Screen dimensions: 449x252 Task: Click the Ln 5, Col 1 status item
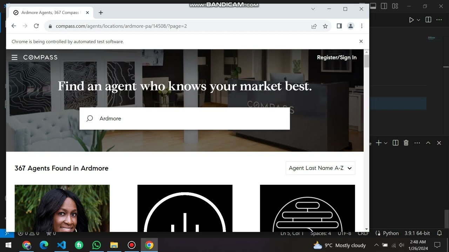coord(292,233)
